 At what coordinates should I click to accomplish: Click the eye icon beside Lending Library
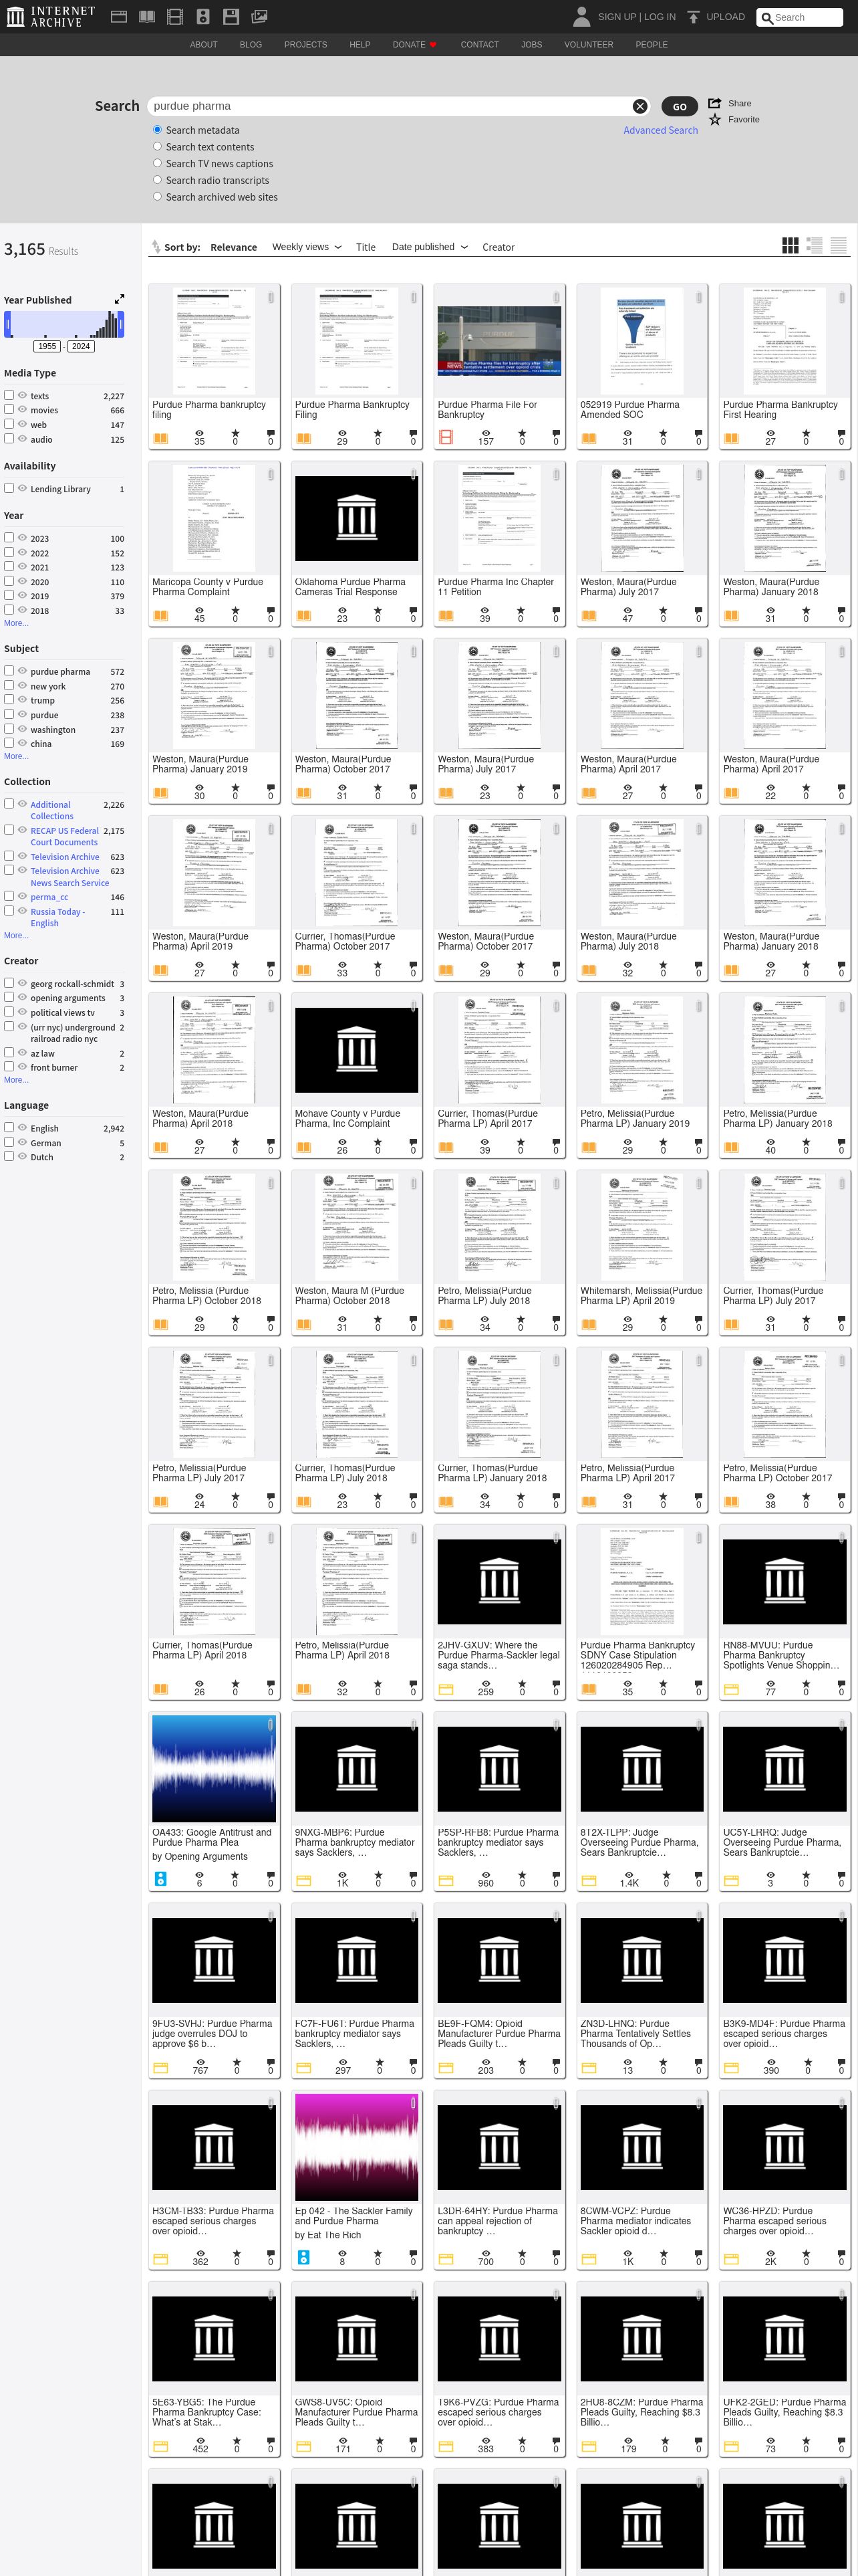click(22, 489)
